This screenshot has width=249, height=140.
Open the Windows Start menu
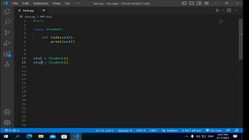pyautogui.click(x=6, y=136)
